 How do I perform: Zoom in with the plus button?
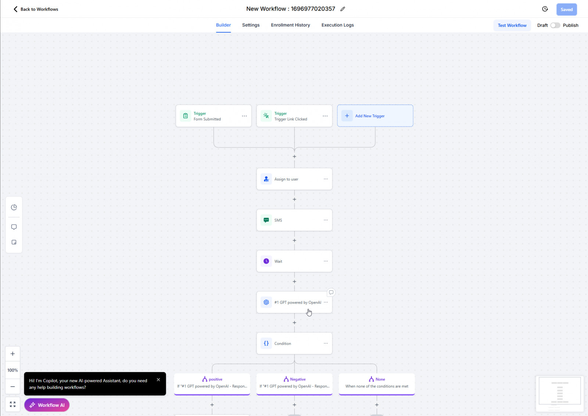(x=12, y=354)
